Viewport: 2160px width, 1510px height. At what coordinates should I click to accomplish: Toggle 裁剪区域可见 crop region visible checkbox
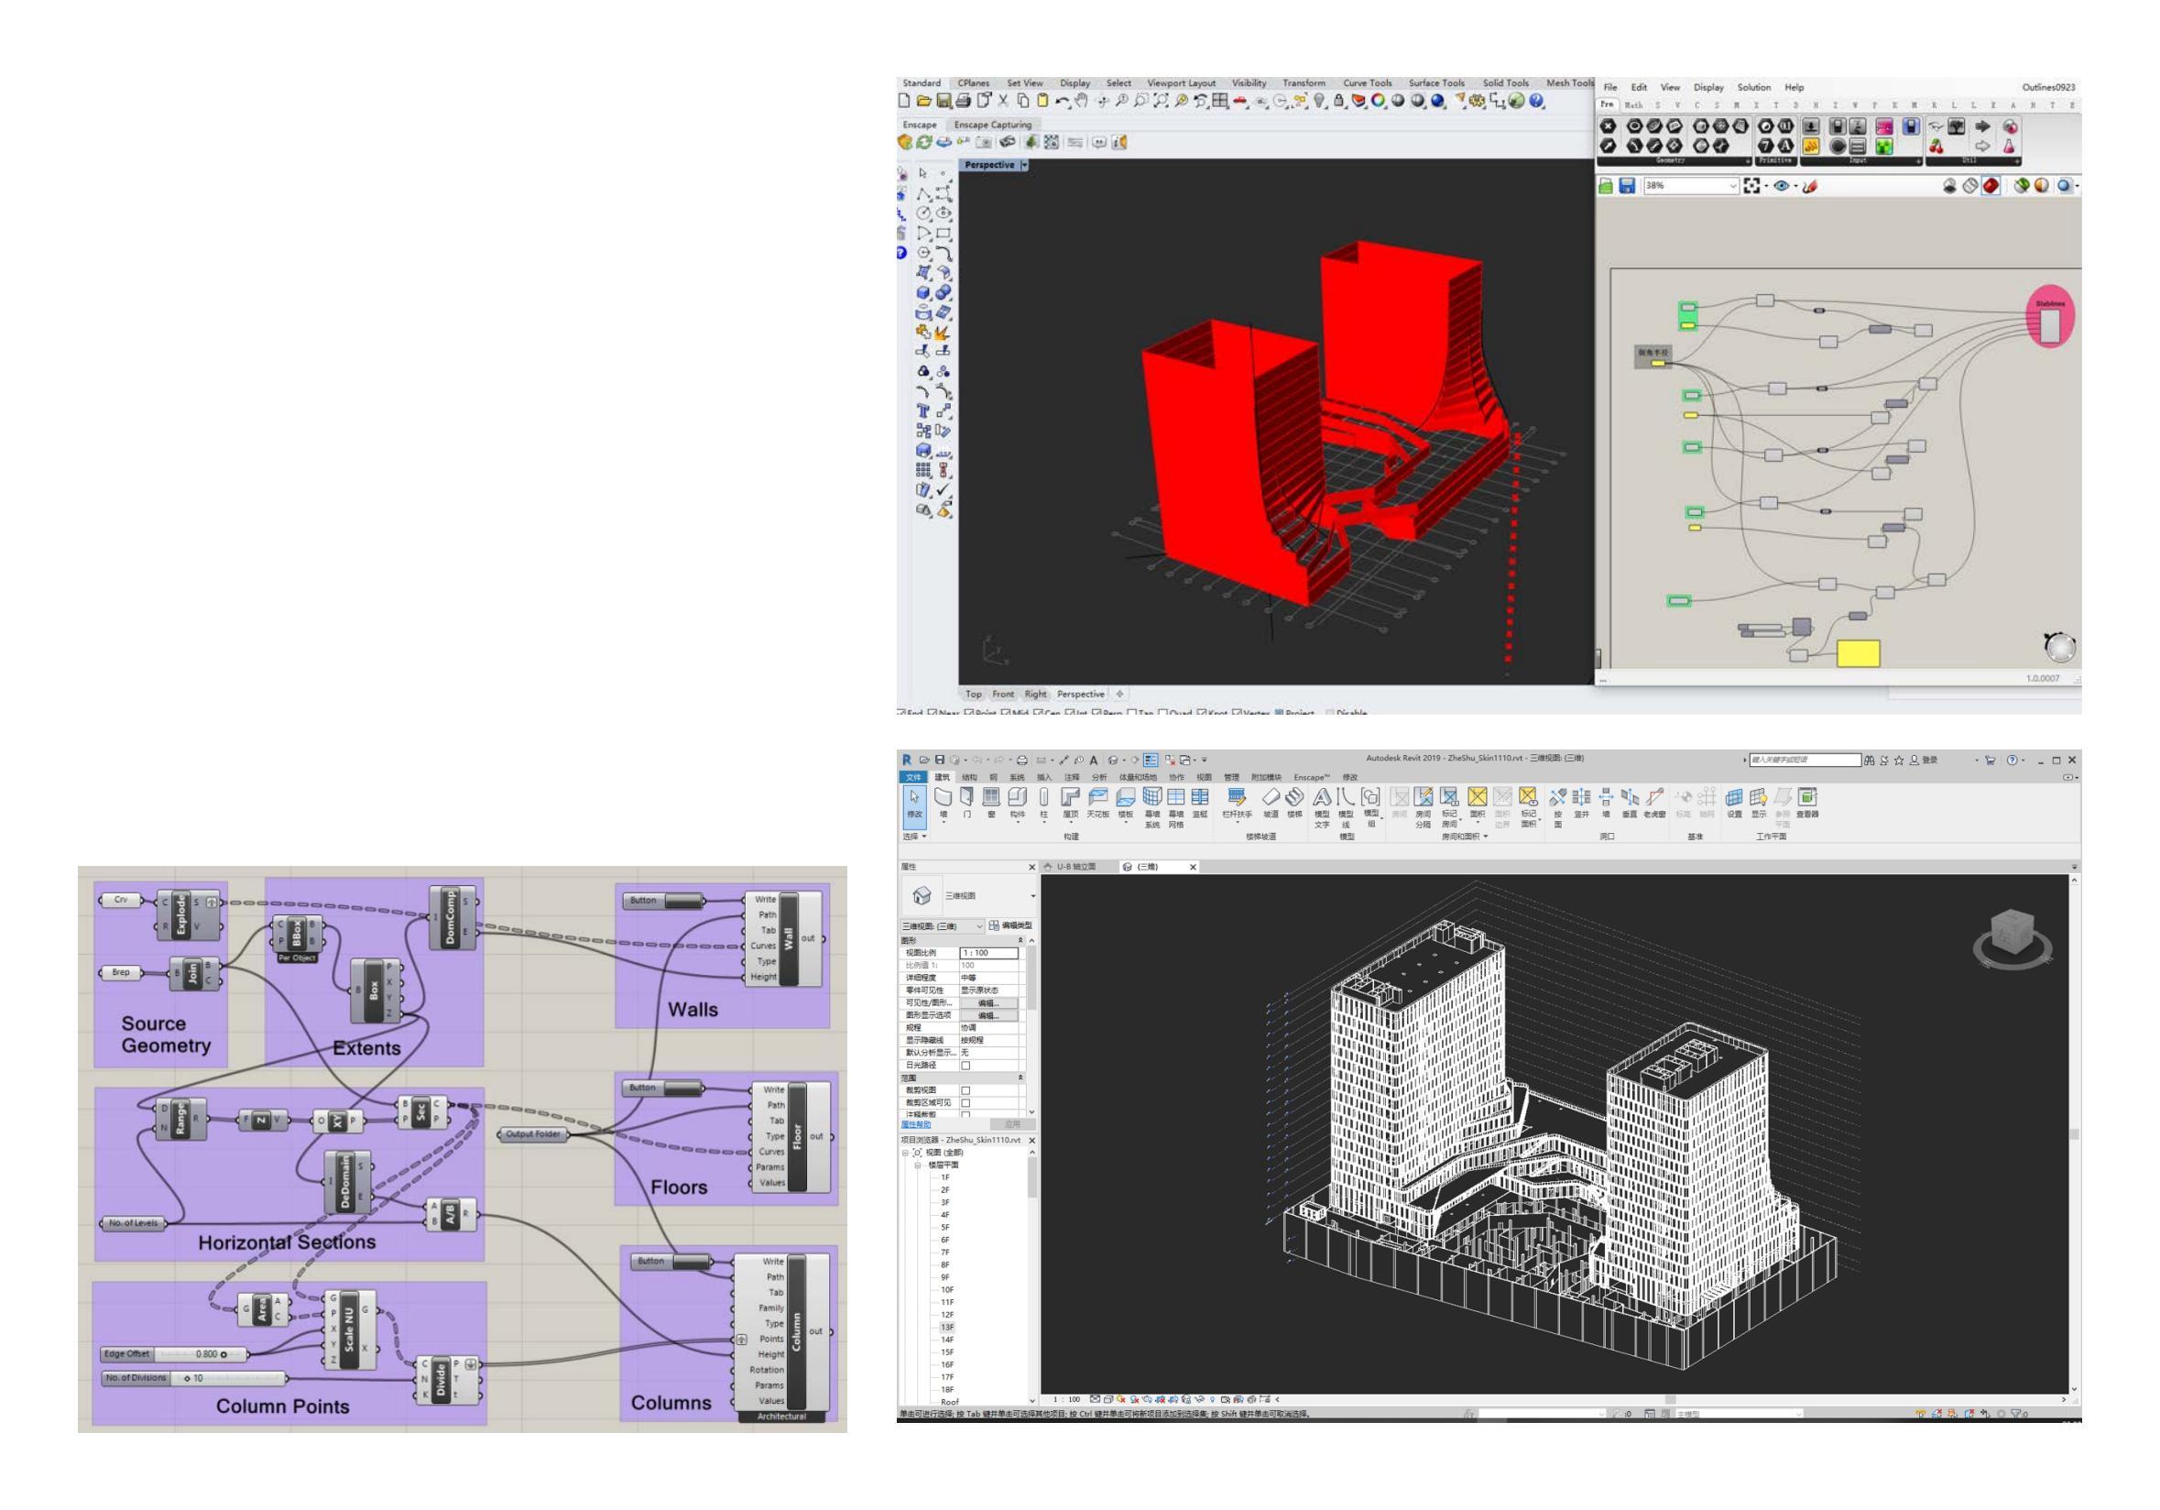click(x=965, y=1102)
